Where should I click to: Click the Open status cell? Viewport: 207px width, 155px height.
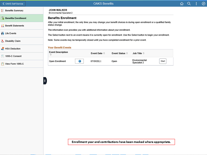114,61
